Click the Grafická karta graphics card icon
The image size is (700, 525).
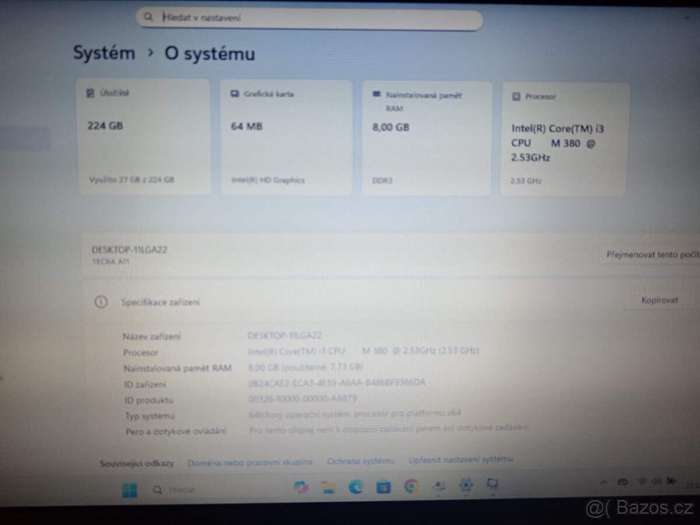tap(235, 93)
